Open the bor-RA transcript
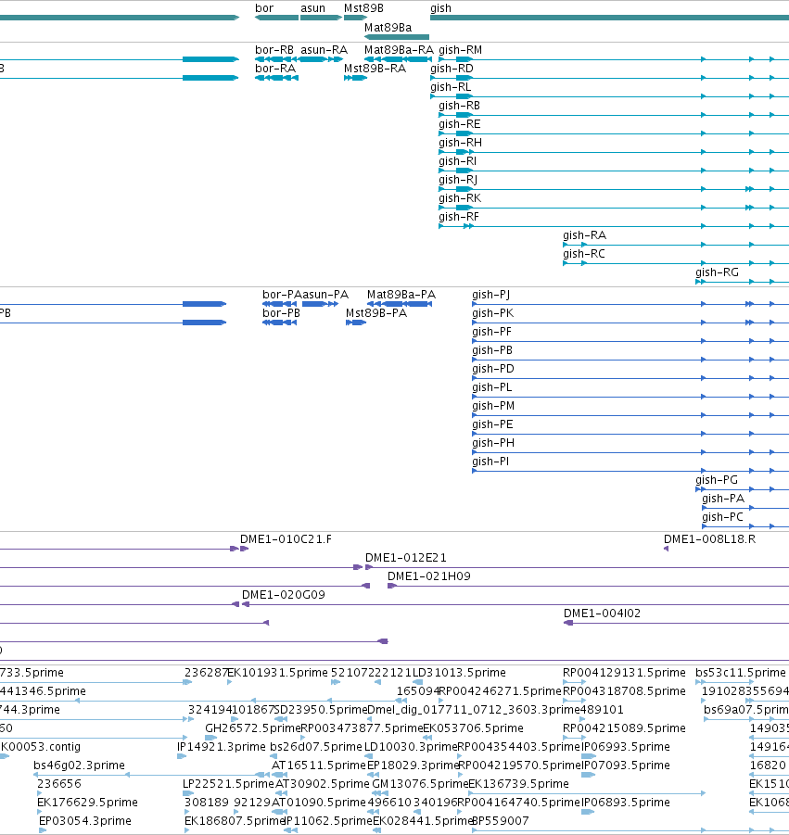Image resolution: width=789 pixels, height=835 pixels. pos(275,69)
